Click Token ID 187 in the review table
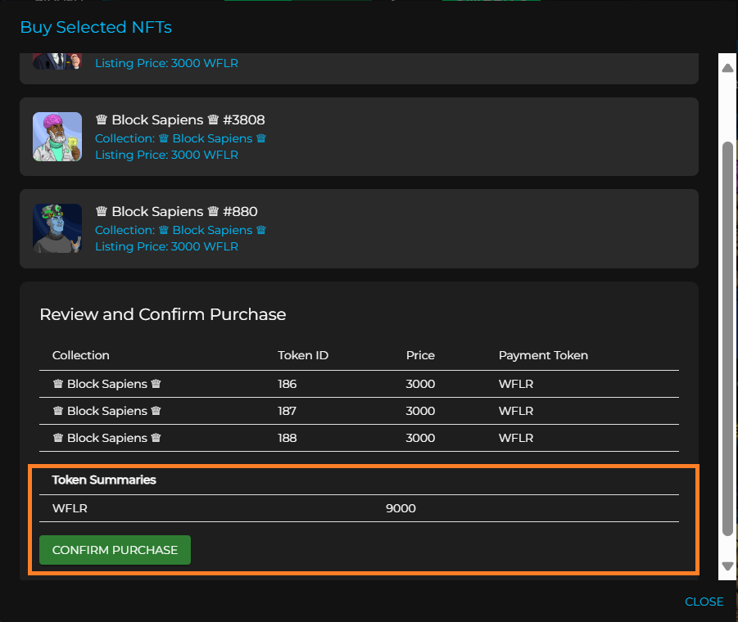The width and height of the screenshot is (738, 622). pos(288,411)
